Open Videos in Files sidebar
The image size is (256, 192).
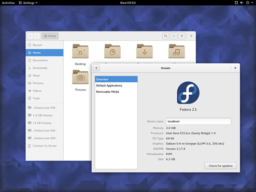click(x=45, y=91)
